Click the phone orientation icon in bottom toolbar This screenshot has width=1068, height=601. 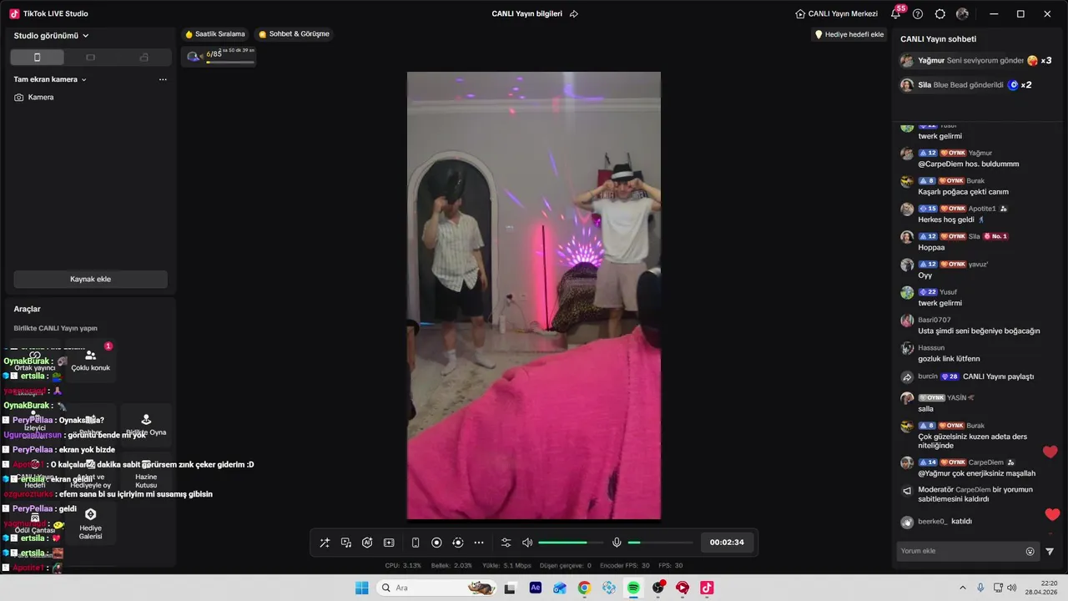(x=416, y=543)
